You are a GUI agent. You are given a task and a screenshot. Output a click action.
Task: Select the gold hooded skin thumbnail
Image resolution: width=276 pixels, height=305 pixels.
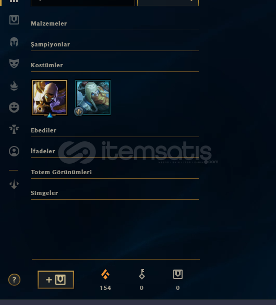[x=50, y=97]
